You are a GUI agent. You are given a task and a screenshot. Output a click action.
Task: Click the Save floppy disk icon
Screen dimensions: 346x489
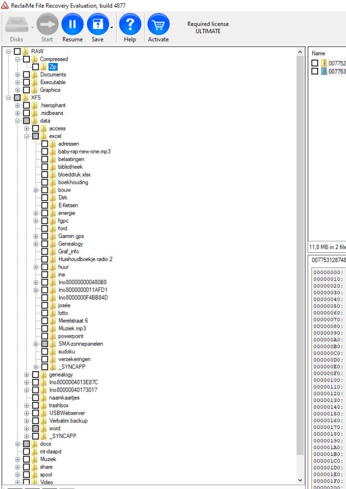tap(98, 24)
